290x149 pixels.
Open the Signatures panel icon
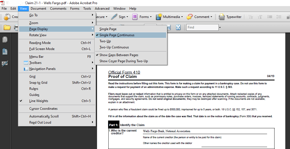pyautogui.click(x=5, y=64)
